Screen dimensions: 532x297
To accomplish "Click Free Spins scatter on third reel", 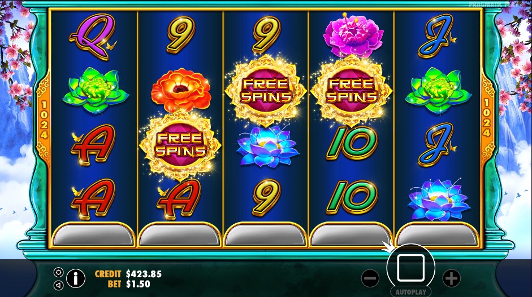I will [x=266, y=90].
